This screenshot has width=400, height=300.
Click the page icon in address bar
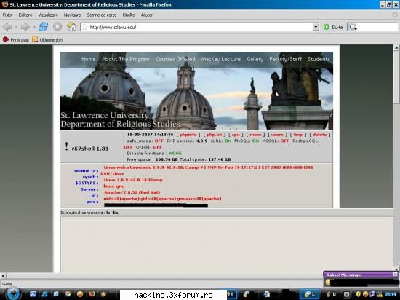(84, 27)
